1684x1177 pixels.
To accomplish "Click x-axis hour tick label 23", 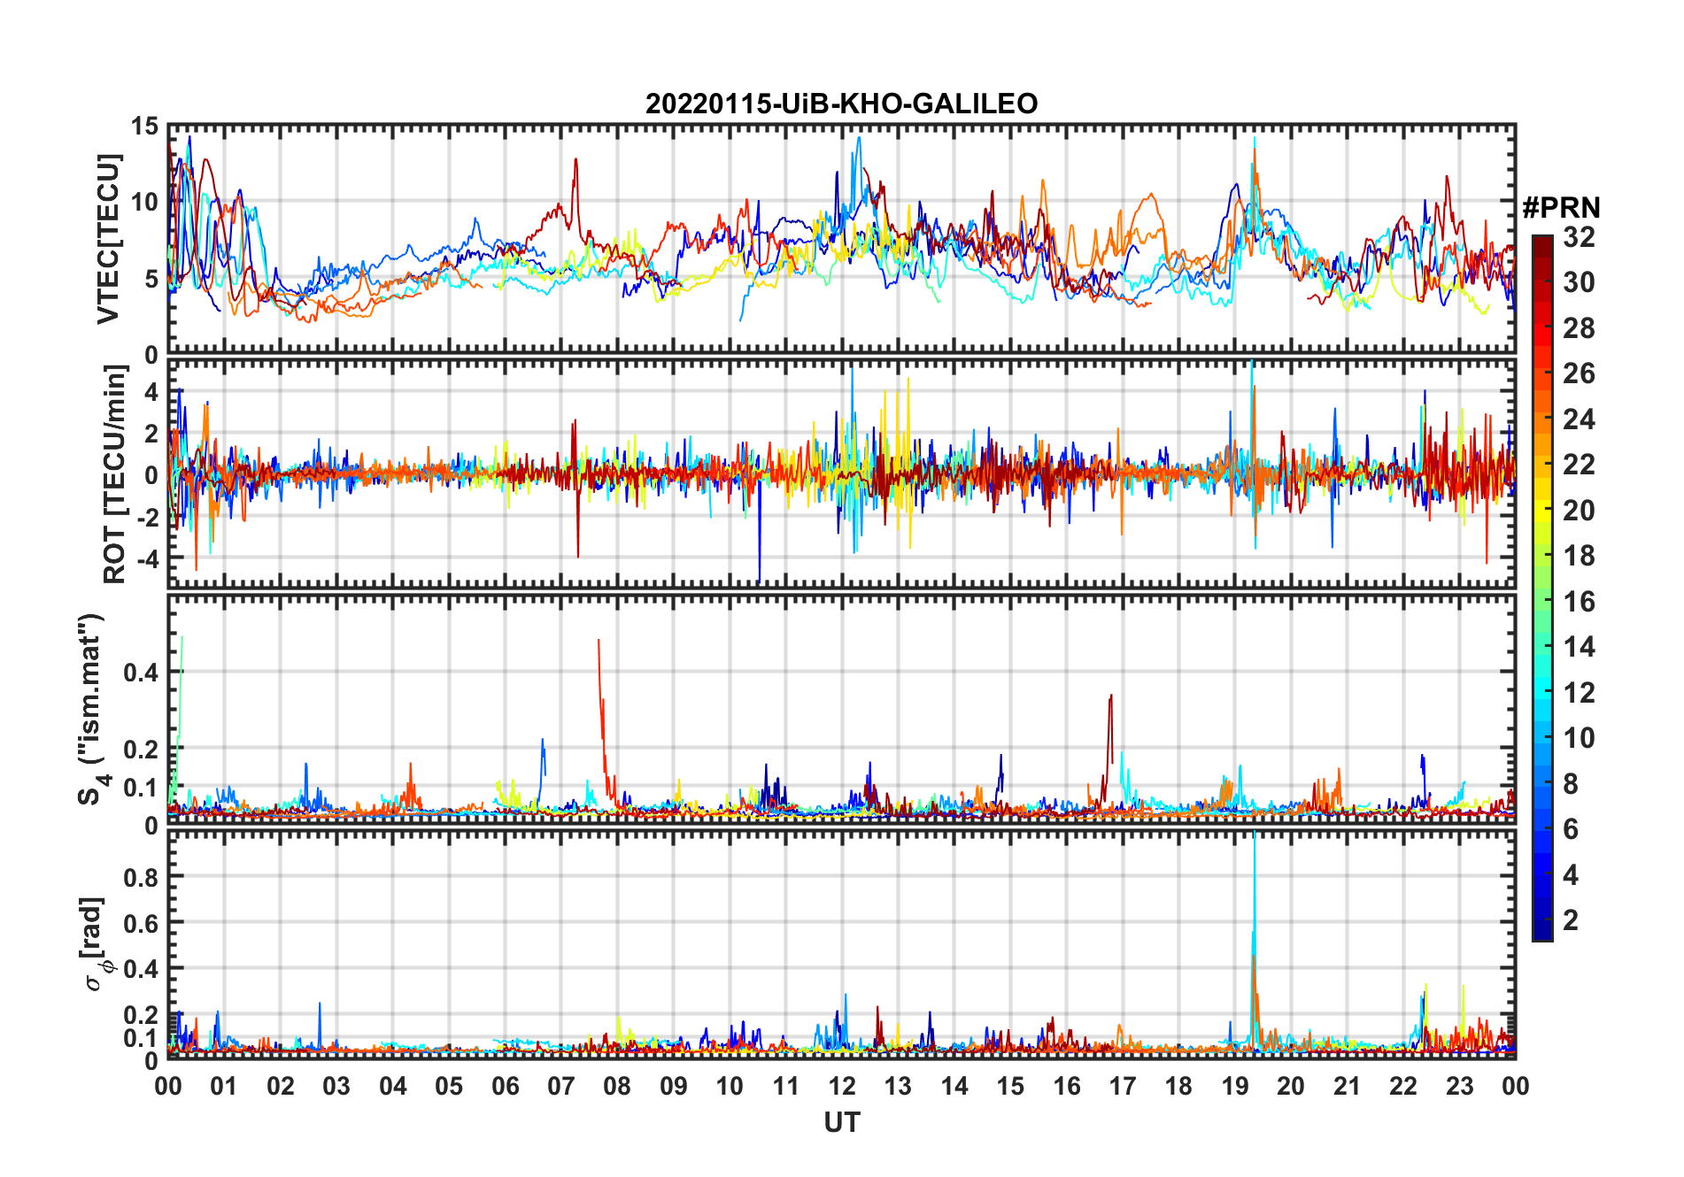I will (x=1459, y=1086).
